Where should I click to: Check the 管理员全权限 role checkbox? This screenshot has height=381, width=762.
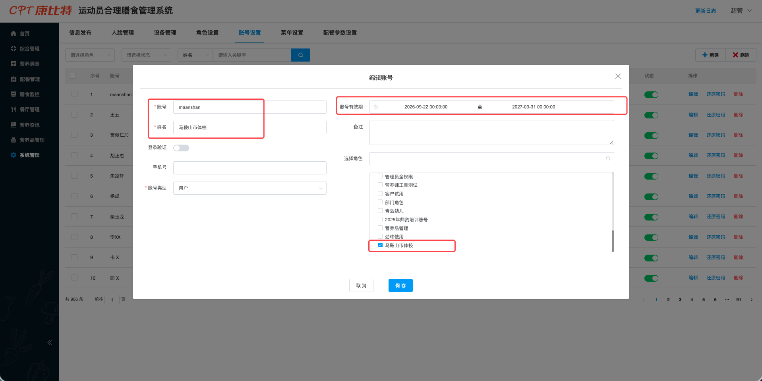[380, 176]
